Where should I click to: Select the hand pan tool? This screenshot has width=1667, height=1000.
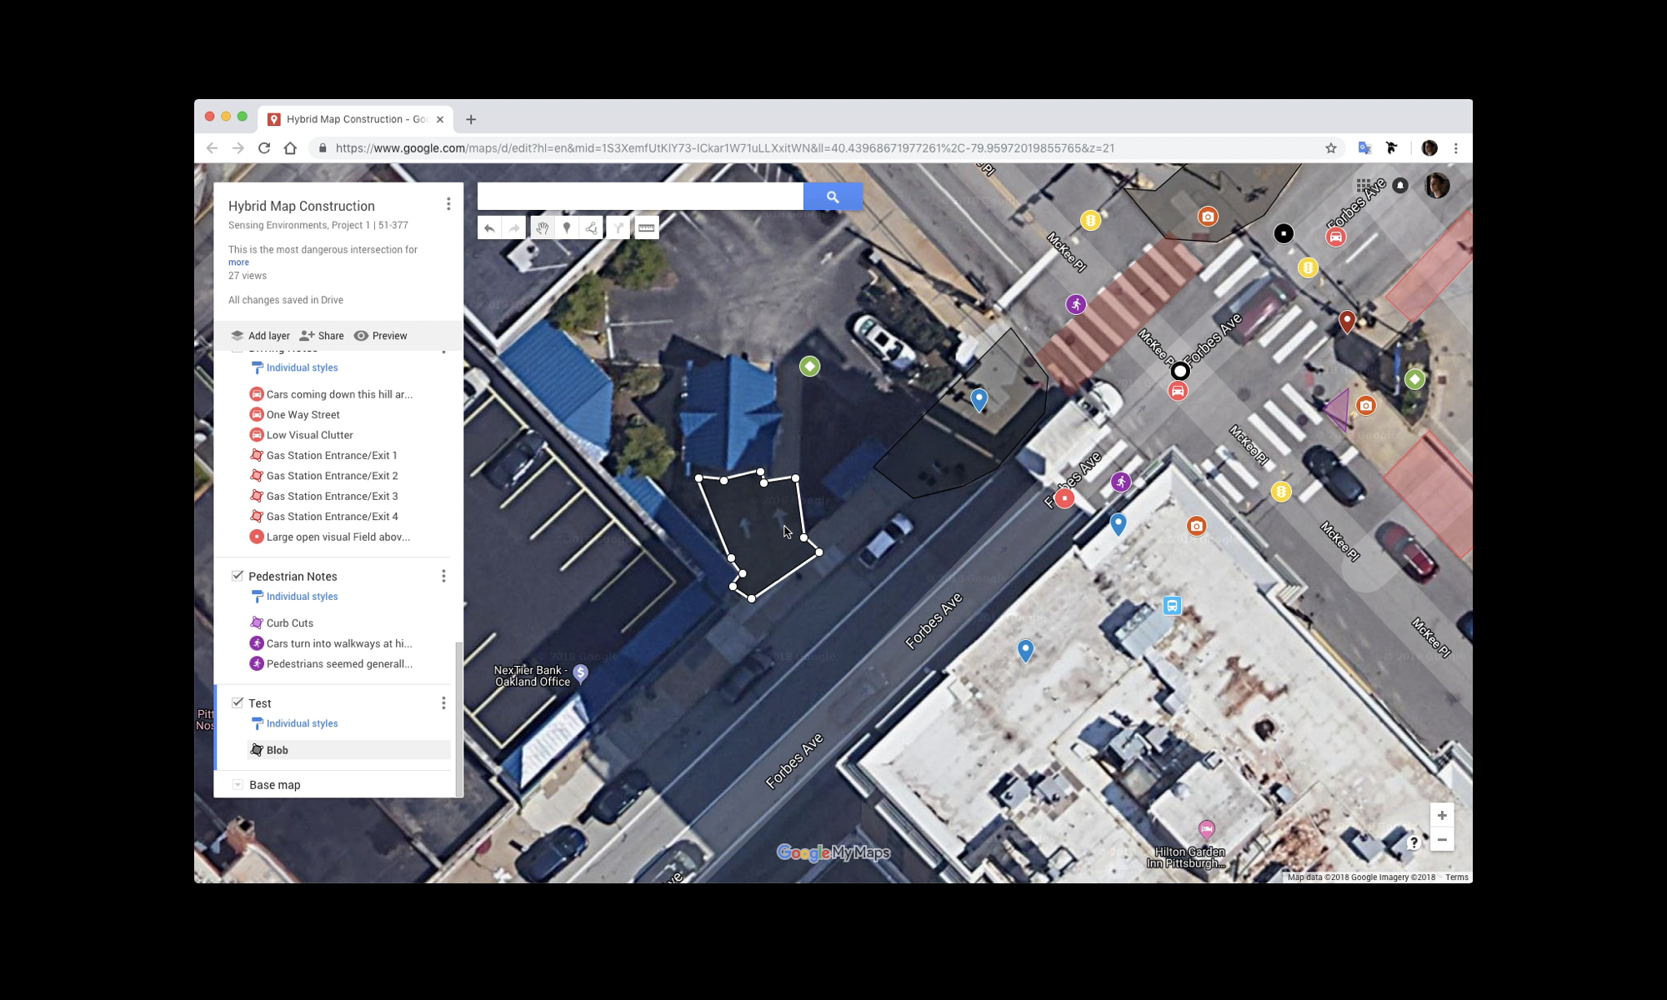coord(542,228)
